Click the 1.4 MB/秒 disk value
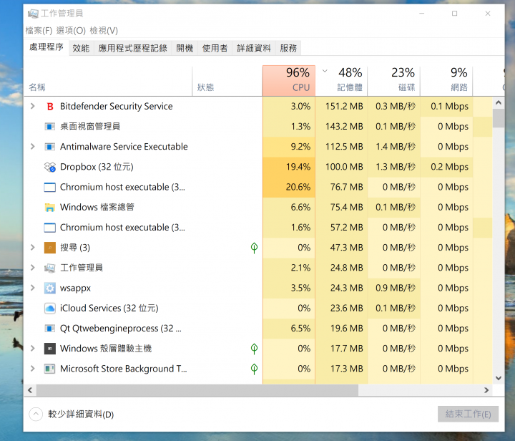515x441 pixels. pos(396,147)
